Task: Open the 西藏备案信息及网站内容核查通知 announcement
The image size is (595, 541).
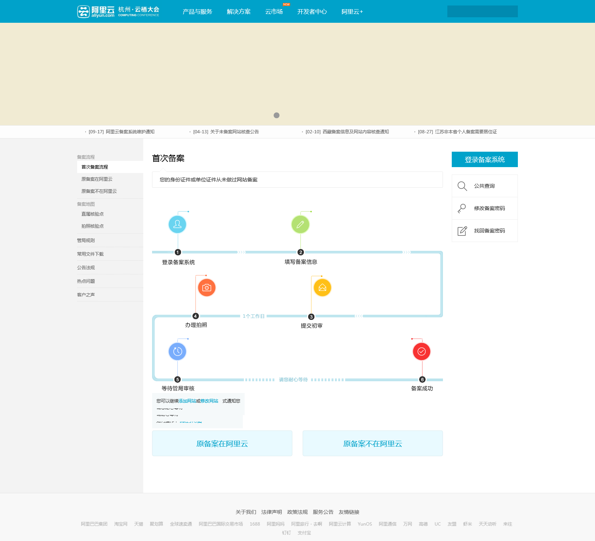Action: pyautogui.click(x=356, y=132)
